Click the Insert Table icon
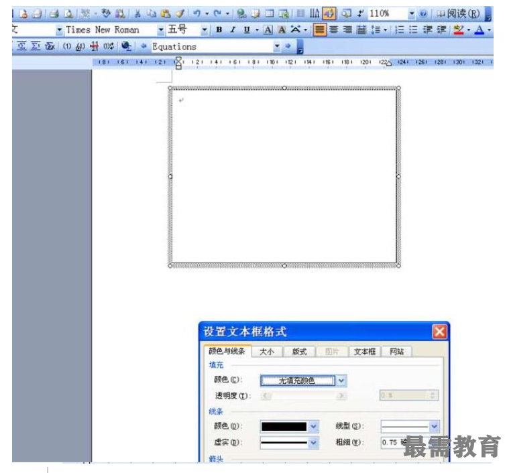Image resolution: width=505 pixels, height=473 pixels. click(270, 13)
